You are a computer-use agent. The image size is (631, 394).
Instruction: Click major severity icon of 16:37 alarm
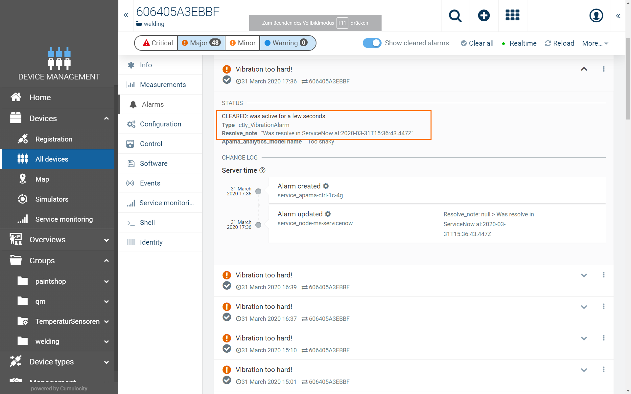(227, 307)
